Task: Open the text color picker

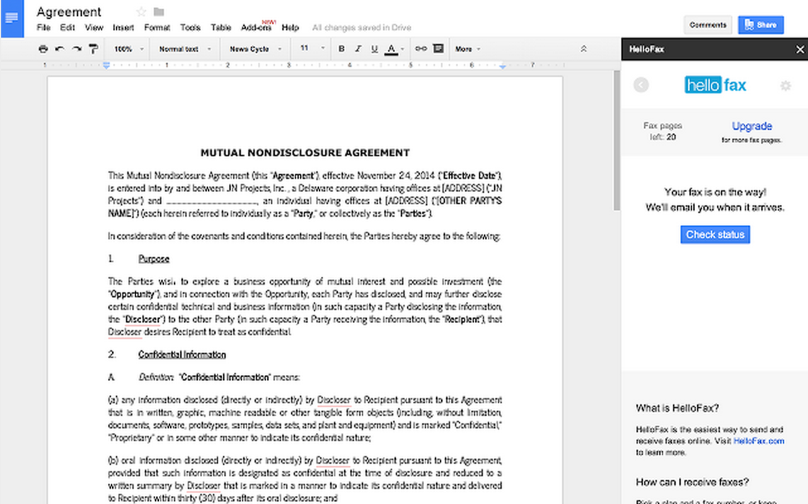Action: (394, 49)
